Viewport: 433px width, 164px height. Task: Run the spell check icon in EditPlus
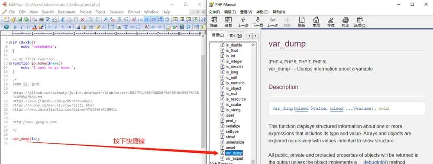[48, 19]
